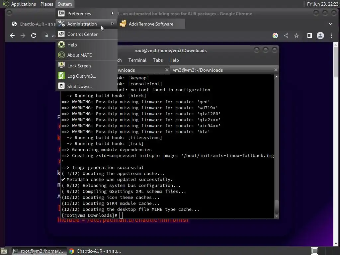The image size is (340, 255).
Task: Go forward in Chrome
Action: click(23, 36)
